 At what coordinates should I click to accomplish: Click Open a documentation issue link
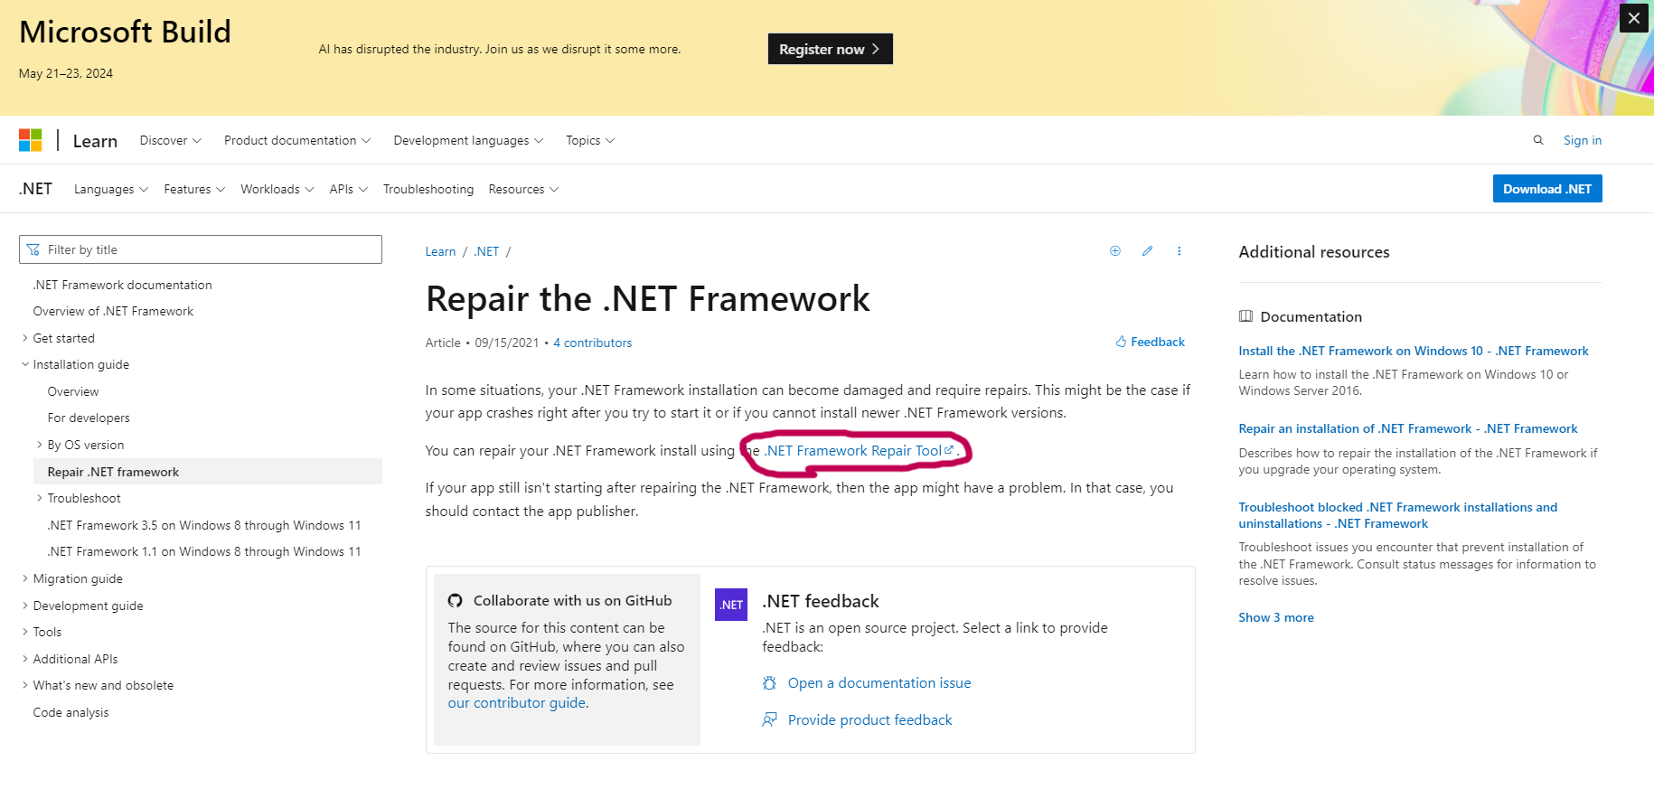879,683
